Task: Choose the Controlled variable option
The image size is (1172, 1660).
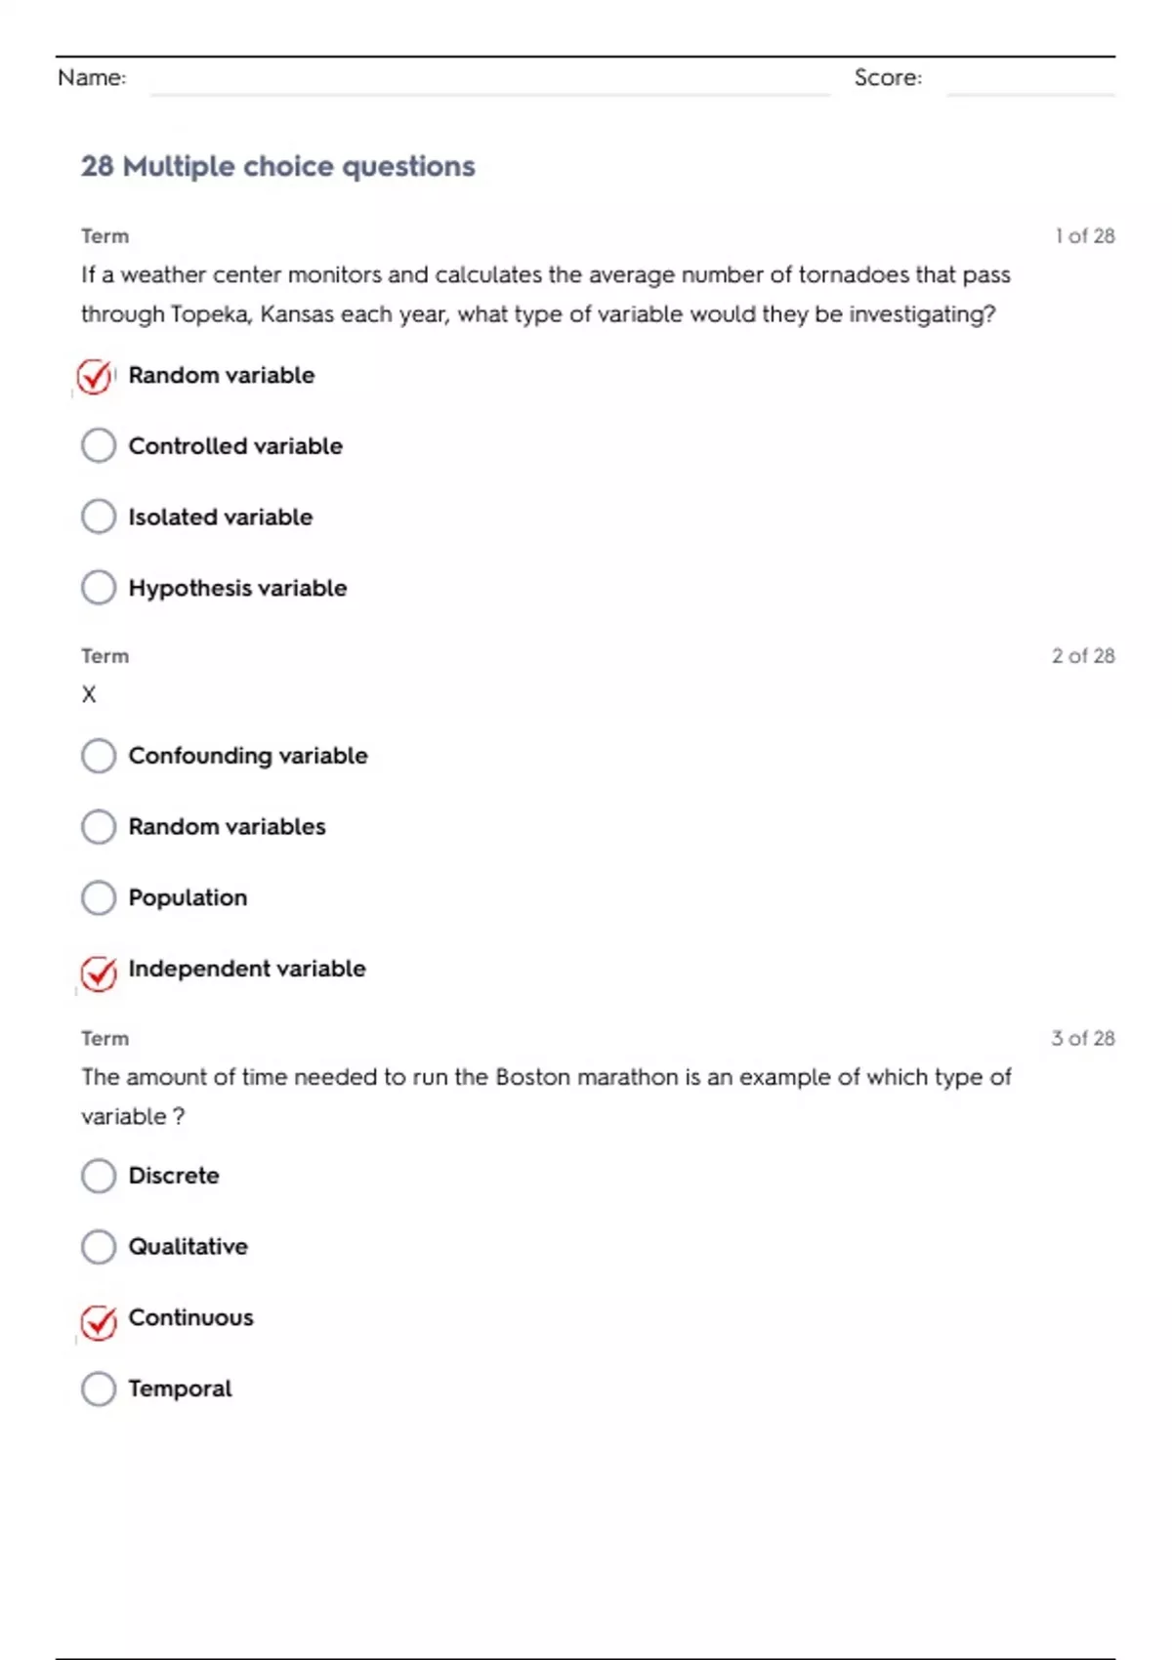Action: tap(99, 446)
